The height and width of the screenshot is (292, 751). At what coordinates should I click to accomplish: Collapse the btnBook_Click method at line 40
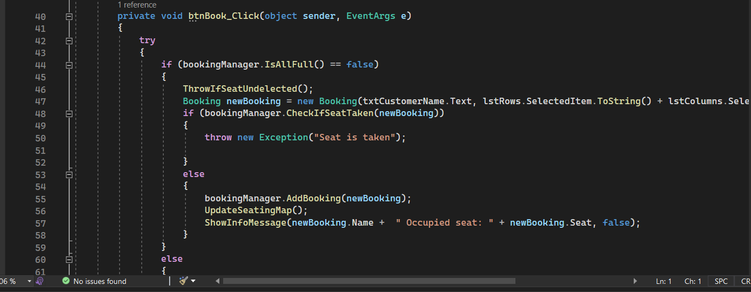[x=69, y=17]
